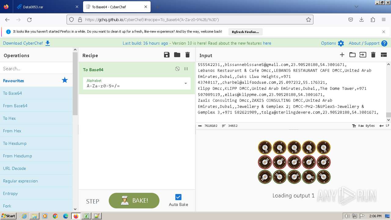Open the Firefox application menu
The height and width of the screenshot is (220, 391).
(x=384, y=20)
